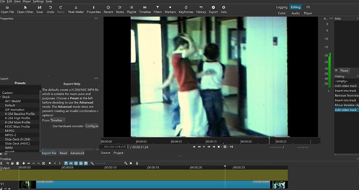Select the H.264 High Profile preset
The width and height of the screenshot is (359, 190).
pyautogui.click(x=17, y=118)
